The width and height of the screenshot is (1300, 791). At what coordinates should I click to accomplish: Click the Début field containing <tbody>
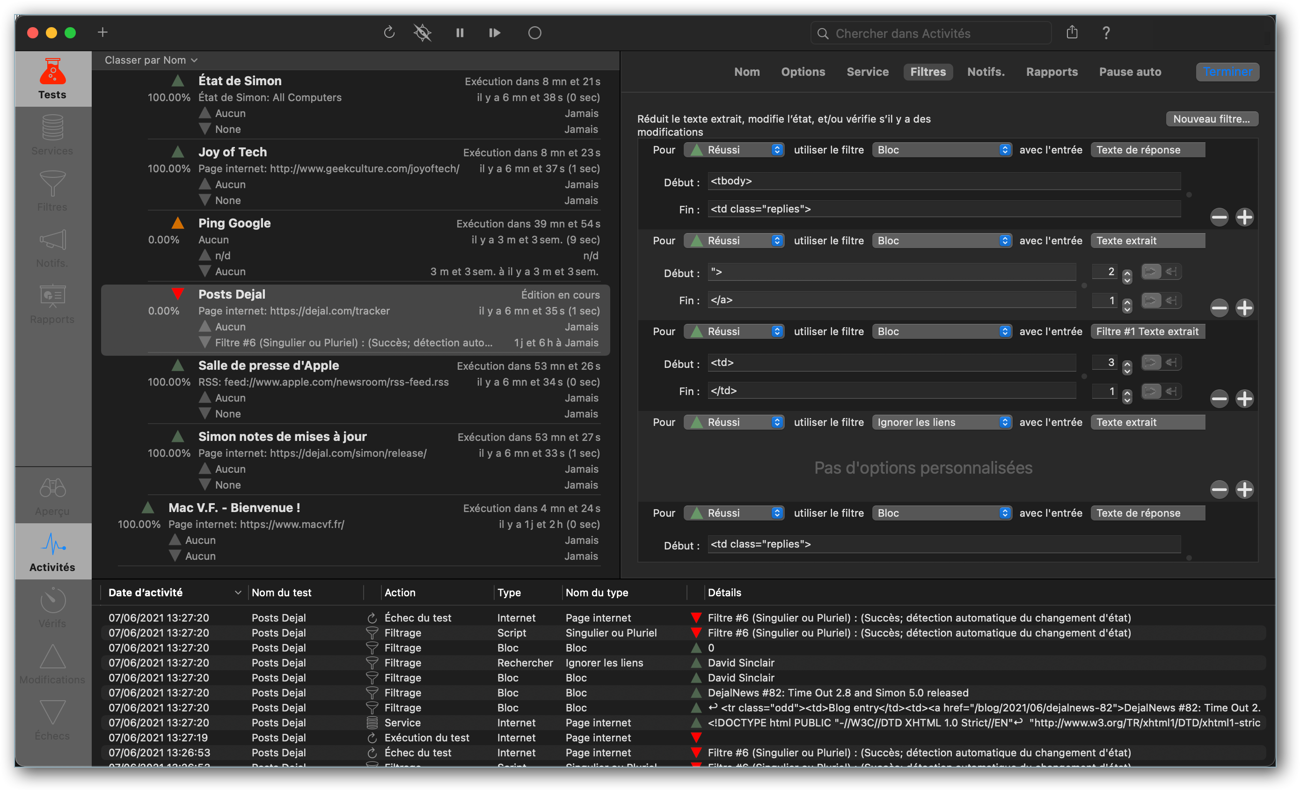[x=944, y=181]
